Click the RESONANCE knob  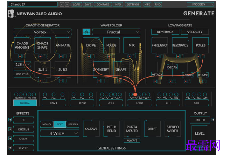click(x=180, y=45)
